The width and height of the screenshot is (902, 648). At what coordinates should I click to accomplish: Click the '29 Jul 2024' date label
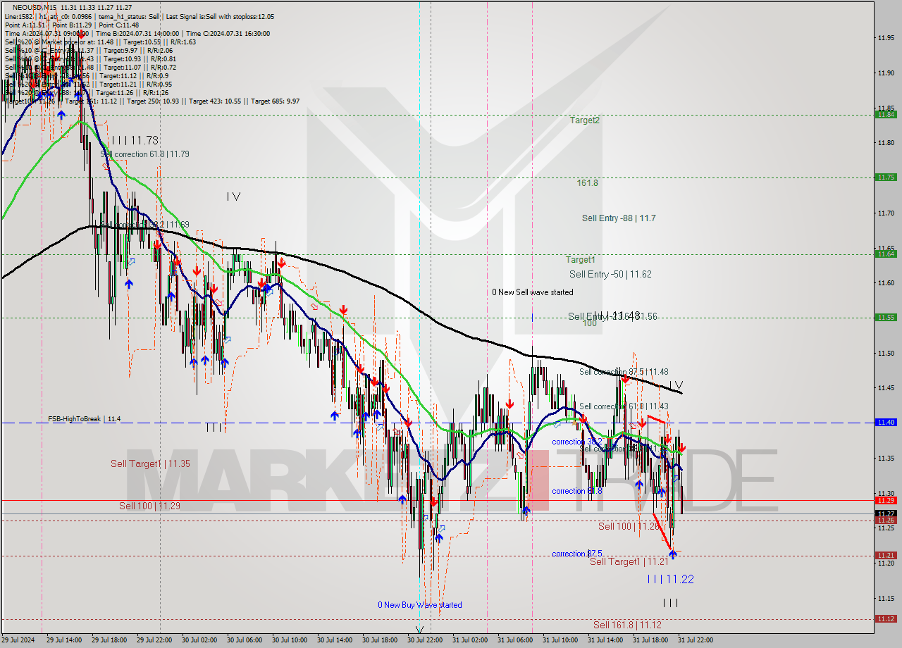coord(19,640)
